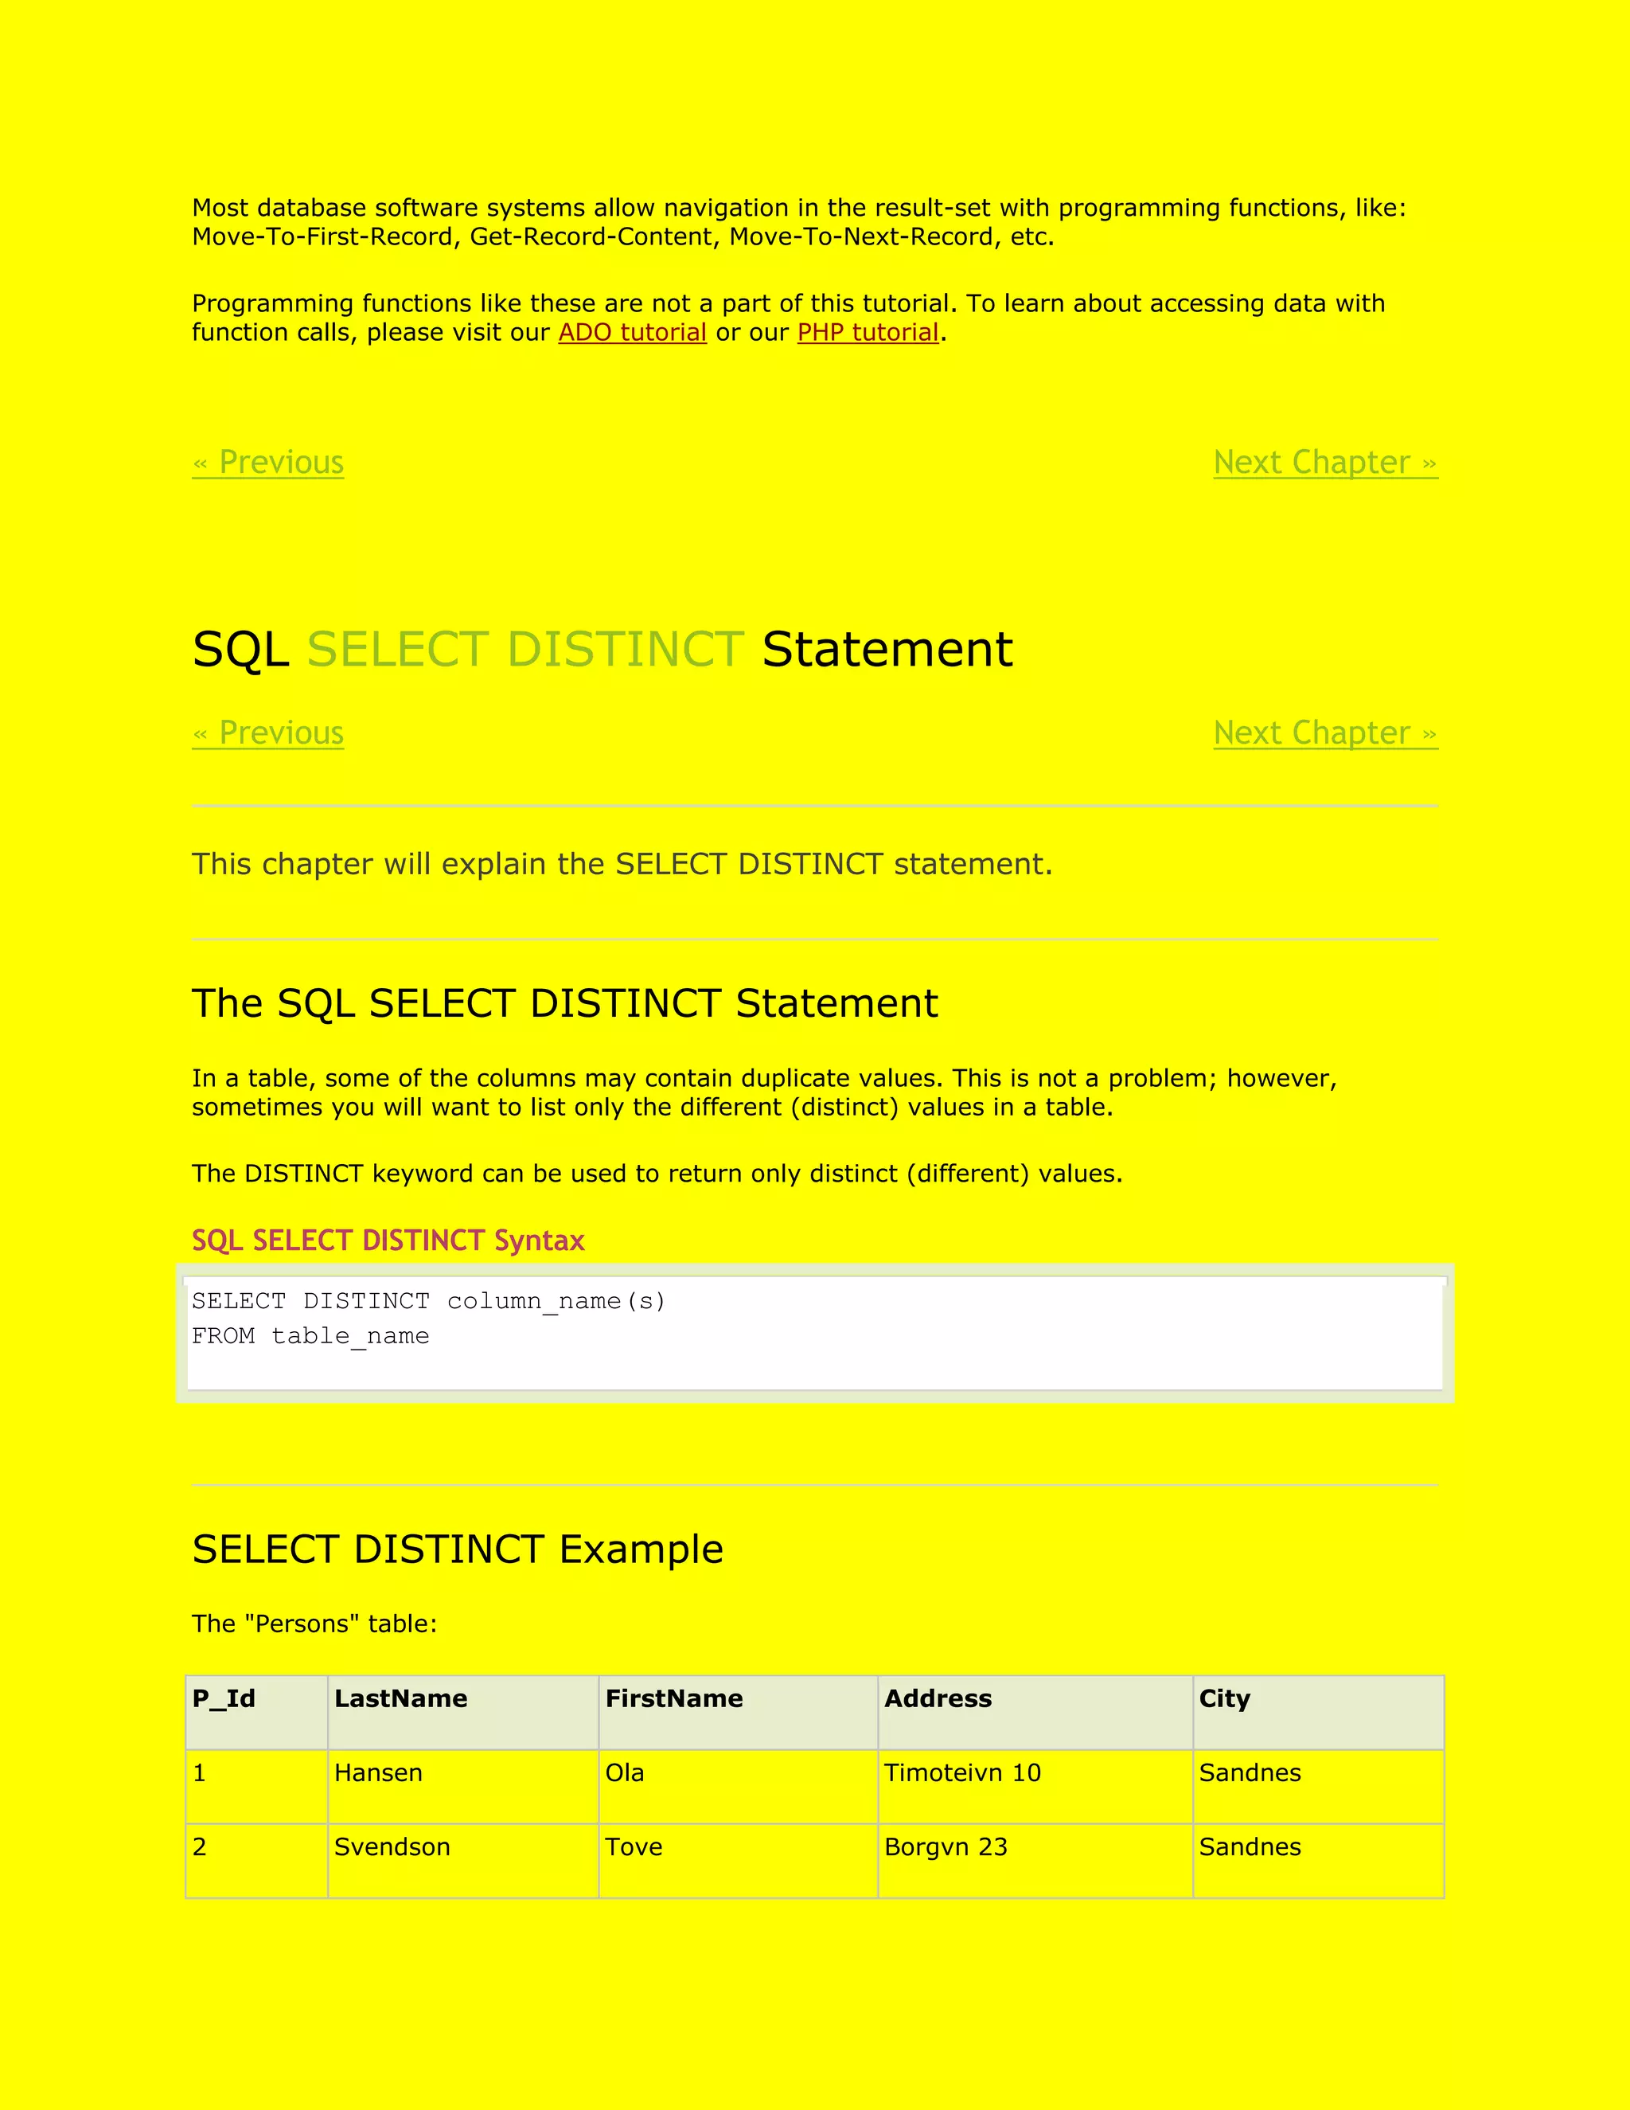Click the 'Borgvn 23' address cell
This screenshot has height=2110, width=1630.
(945, 1847)
